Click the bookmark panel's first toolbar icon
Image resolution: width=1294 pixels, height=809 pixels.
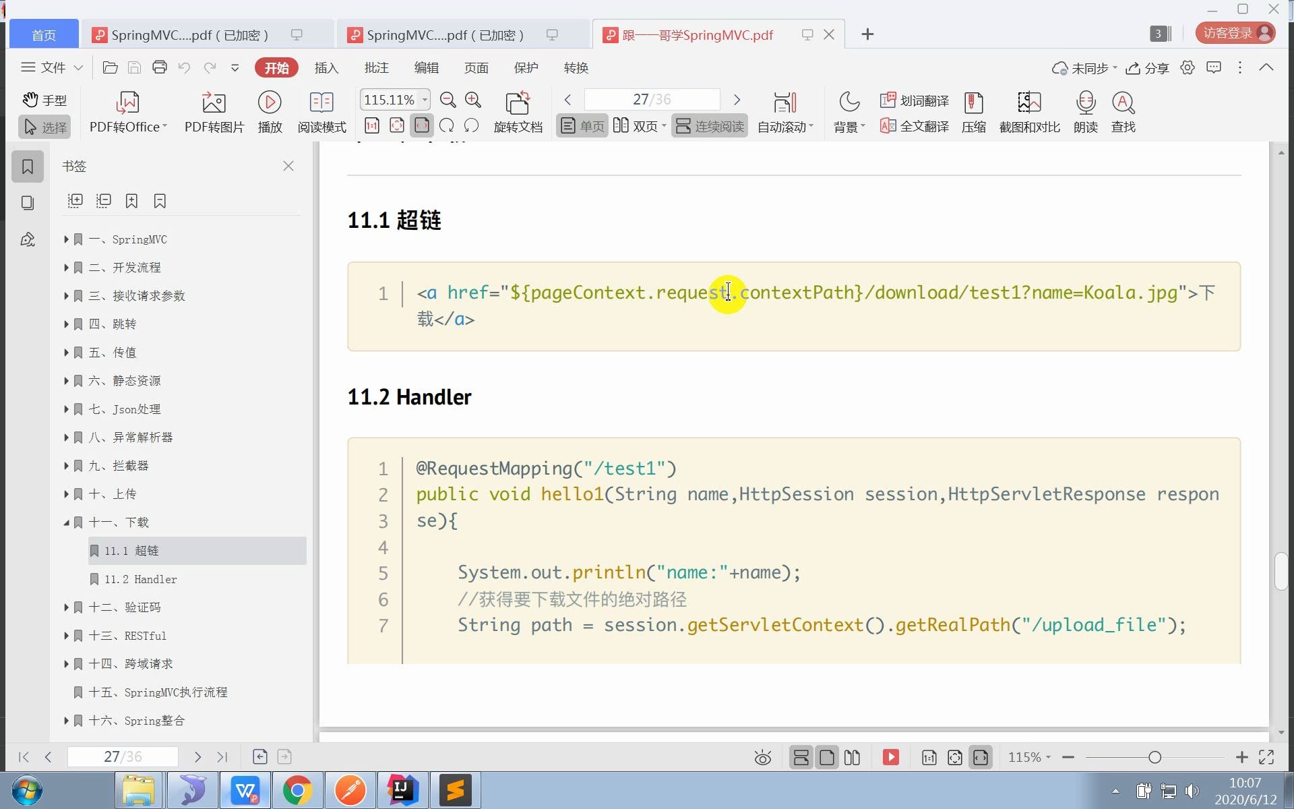click(x=75, y=201)
